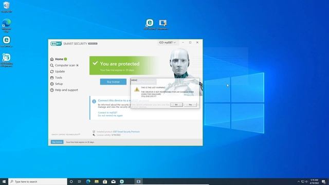Click the ESET logo in title bar
Screen dimensions: 329x185
(56, 44)
